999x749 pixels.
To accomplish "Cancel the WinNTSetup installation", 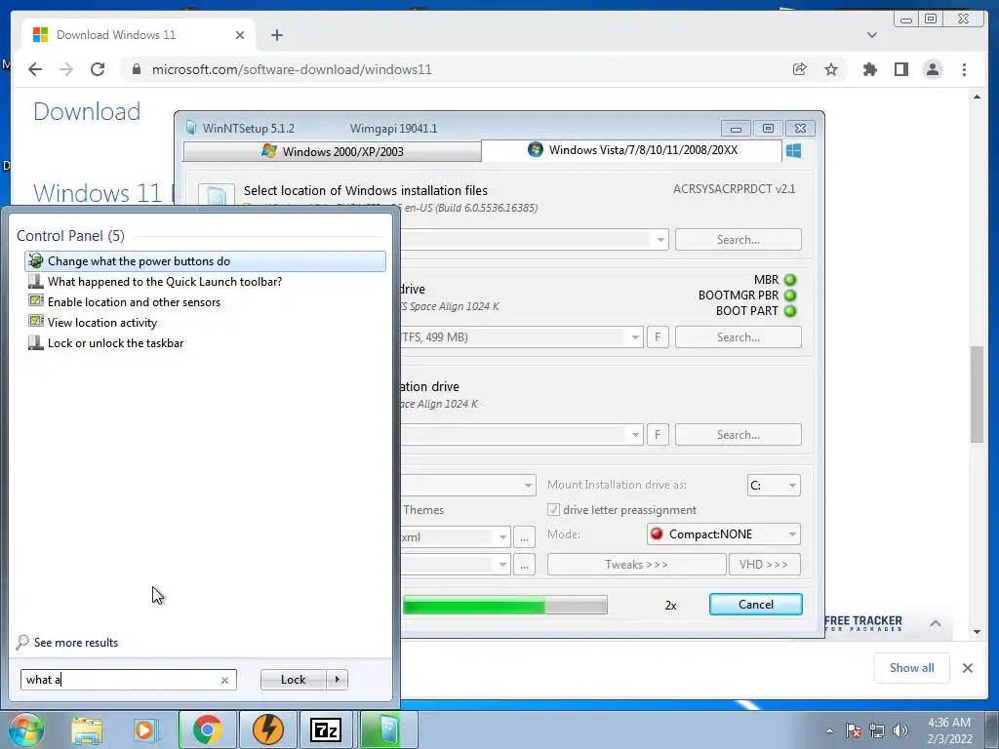I will [756, 605].
